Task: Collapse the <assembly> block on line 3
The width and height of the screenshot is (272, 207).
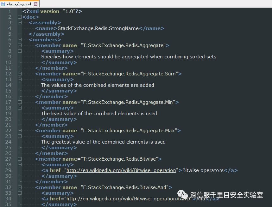Action: [x=20, y=23]
